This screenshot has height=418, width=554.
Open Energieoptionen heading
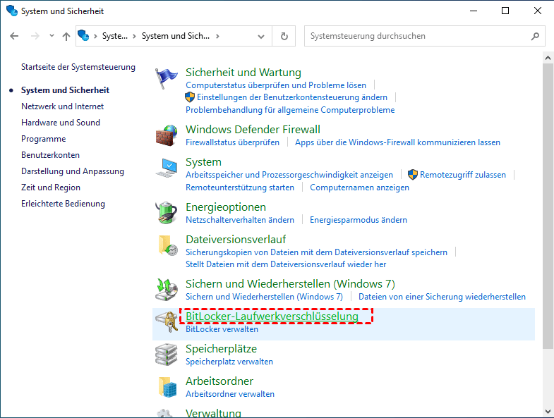tap(226, 207)
